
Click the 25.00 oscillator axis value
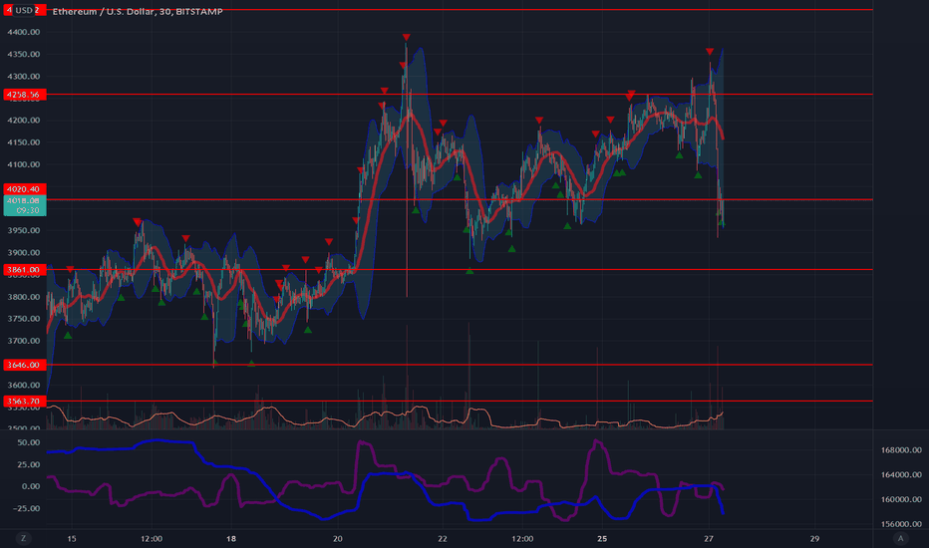point(29,464)
